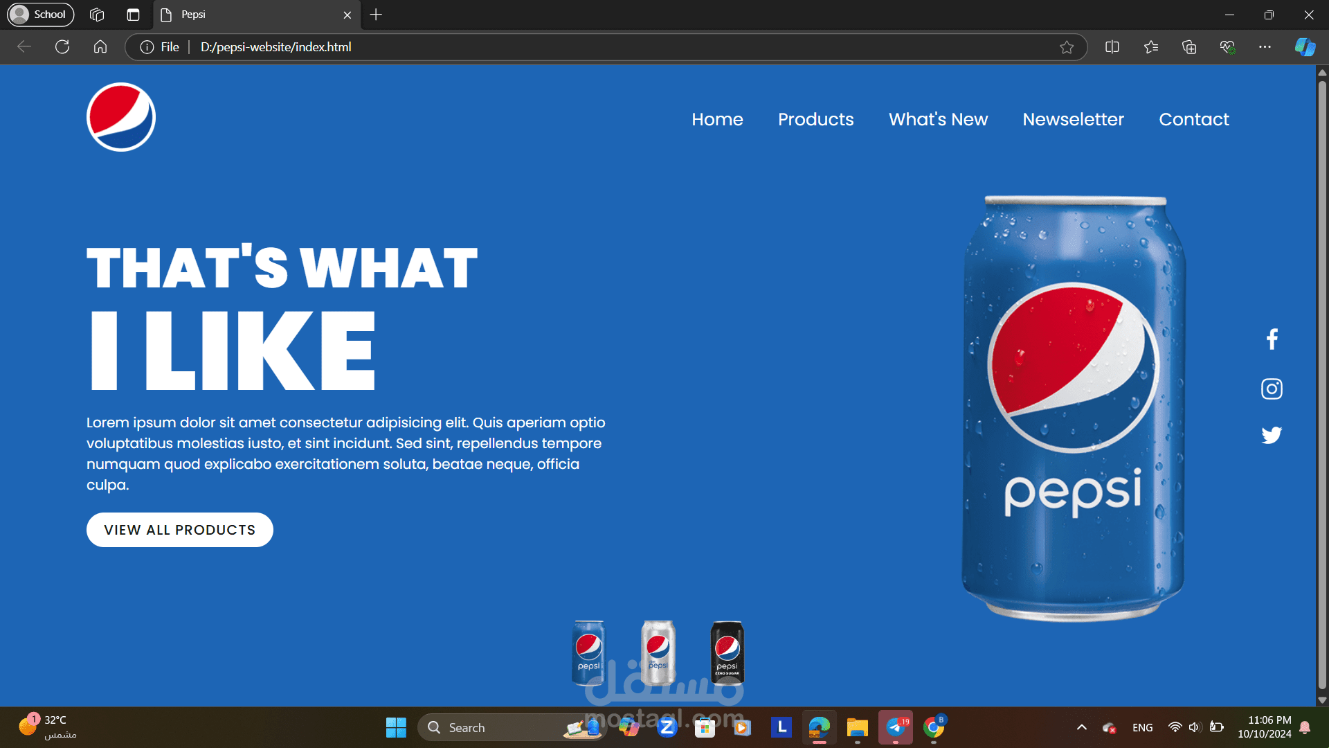Click the large Pepsi can image
Image resolution: width=1329 pixels, height=748 pixels.
click(1074, 409)
